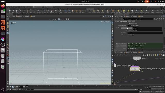The width and height of the screenshot is (165, 93).
Task: Select the Spot Light shelf tool
Action: (x=98, y=11)
